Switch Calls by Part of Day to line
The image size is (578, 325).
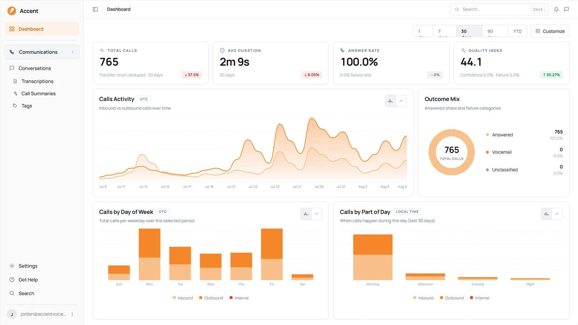pyautogui.click(x=557, y=214)
